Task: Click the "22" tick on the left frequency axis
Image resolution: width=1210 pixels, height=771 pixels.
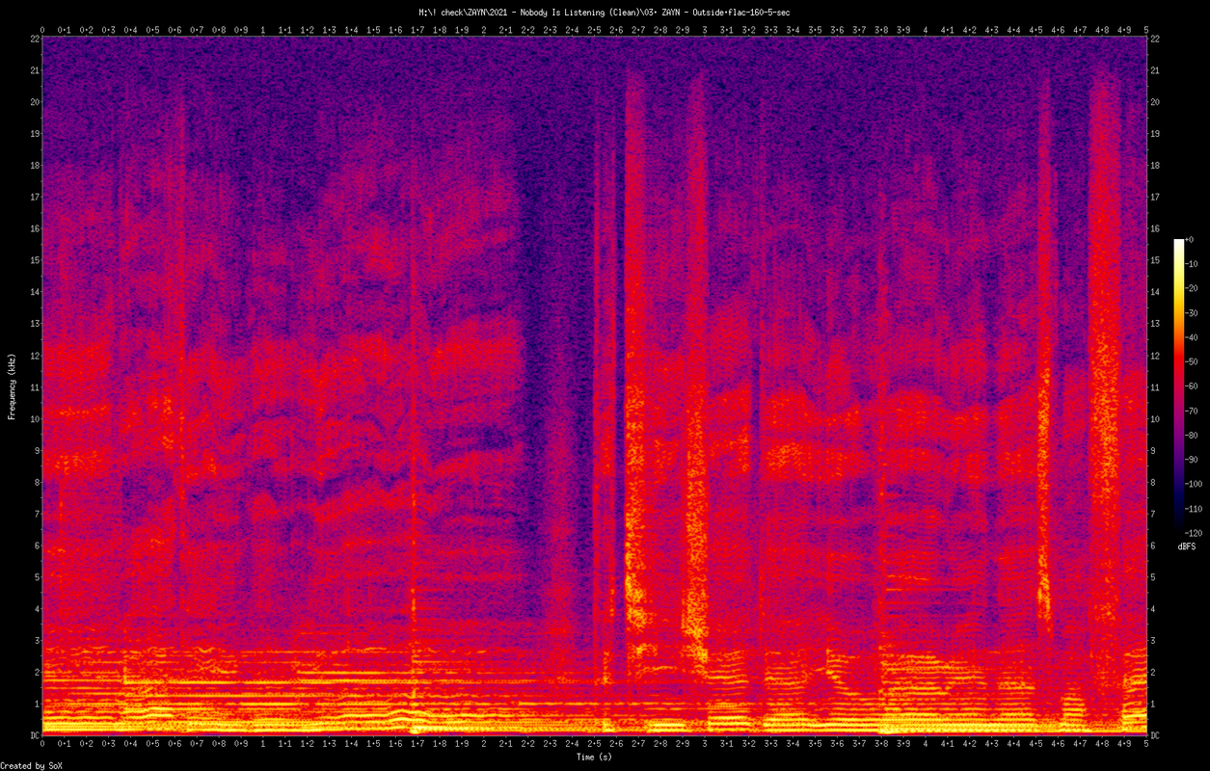Action: [34, 39]
